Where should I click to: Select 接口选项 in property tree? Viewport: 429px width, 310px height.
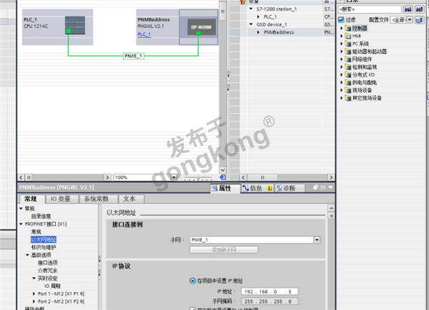click(x=48, y=263)
